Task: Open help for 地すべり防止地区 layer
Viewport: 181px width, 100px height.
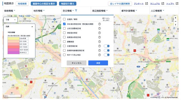Action: pos(99,55)
